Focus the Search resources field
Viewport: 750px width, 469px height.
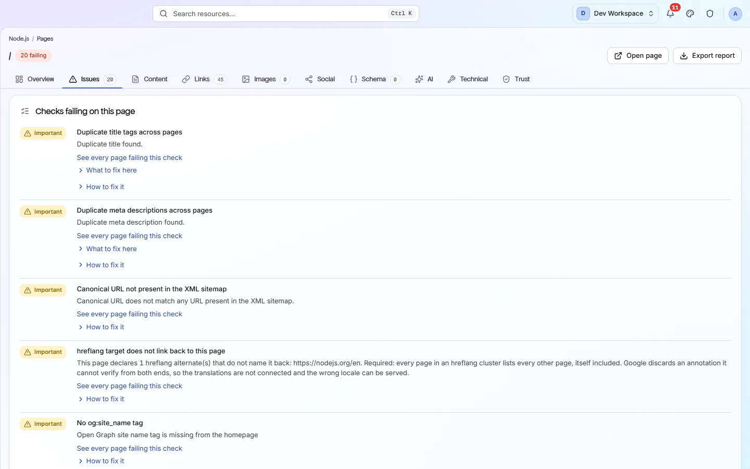286,14
